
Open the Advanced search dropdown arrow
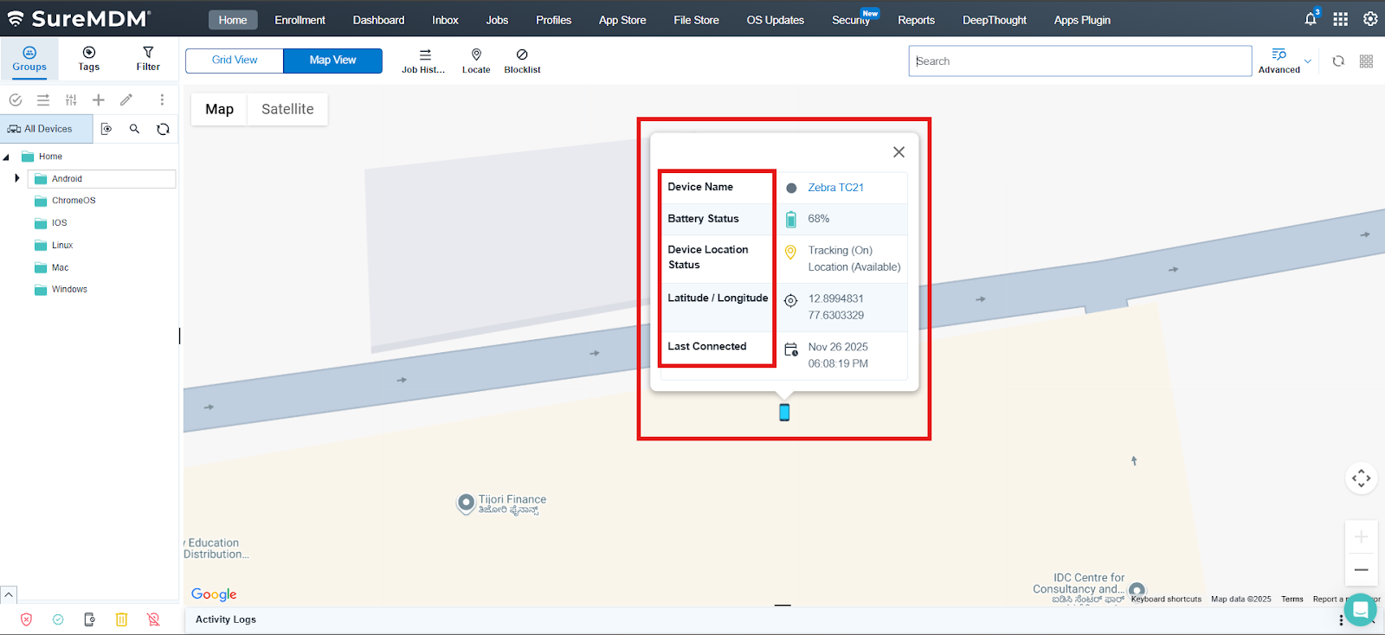pyautogui.click(x=1308, y=61)
